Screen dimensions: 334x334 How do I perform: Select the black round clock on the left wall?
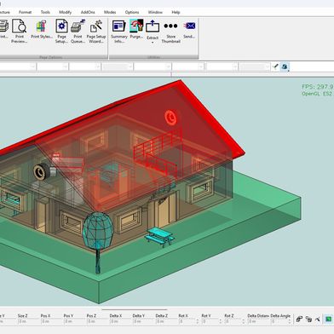click(40, 172)
